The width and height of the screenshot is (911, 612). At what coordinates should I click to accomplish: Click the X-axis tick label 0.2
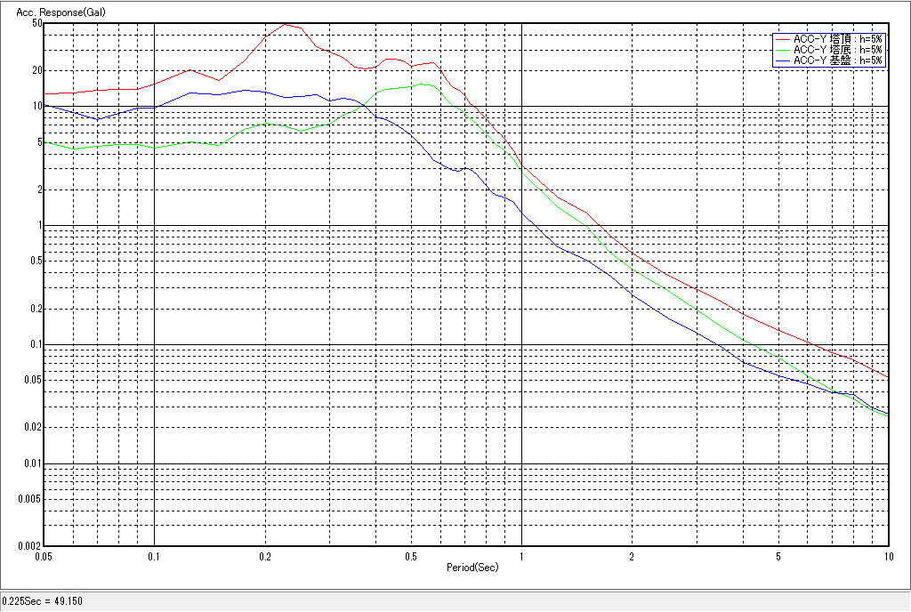click(264, 557)
